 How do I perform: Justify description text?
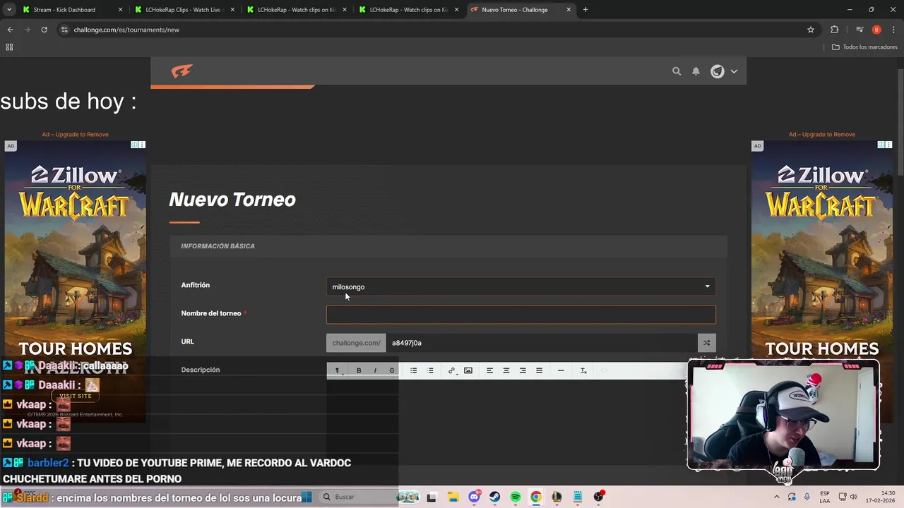point(539,370)
